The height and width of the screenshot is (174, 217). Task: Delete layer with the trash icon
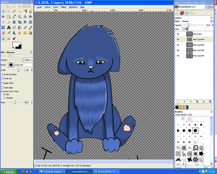pos(210,102)
